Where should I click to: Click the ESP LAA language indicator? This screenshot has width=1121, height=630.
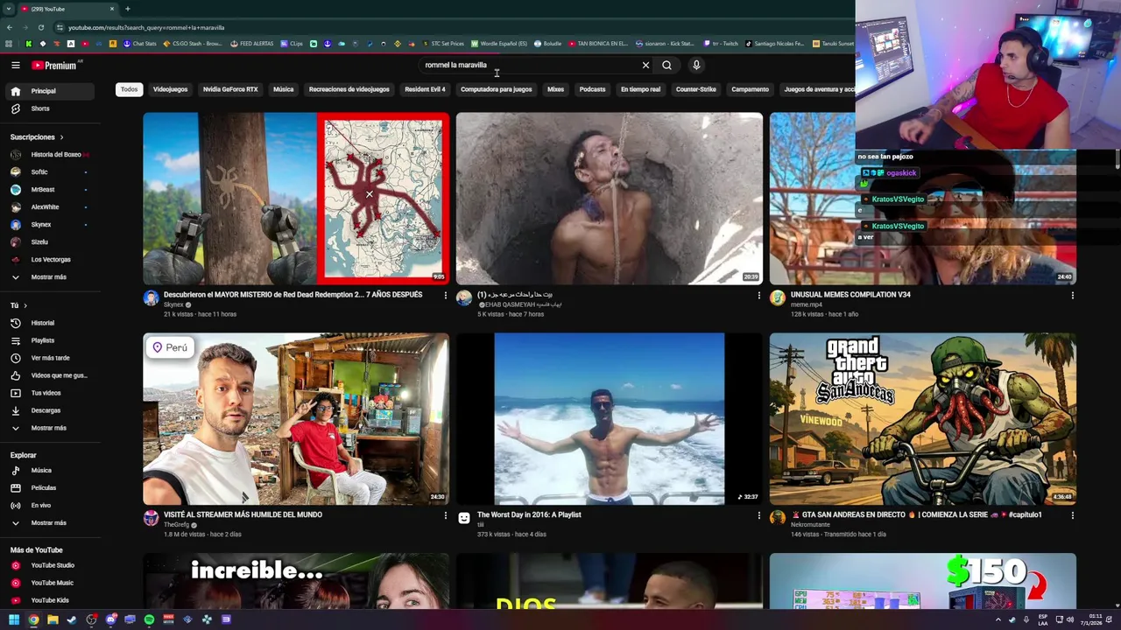(x=1043, y=619)
